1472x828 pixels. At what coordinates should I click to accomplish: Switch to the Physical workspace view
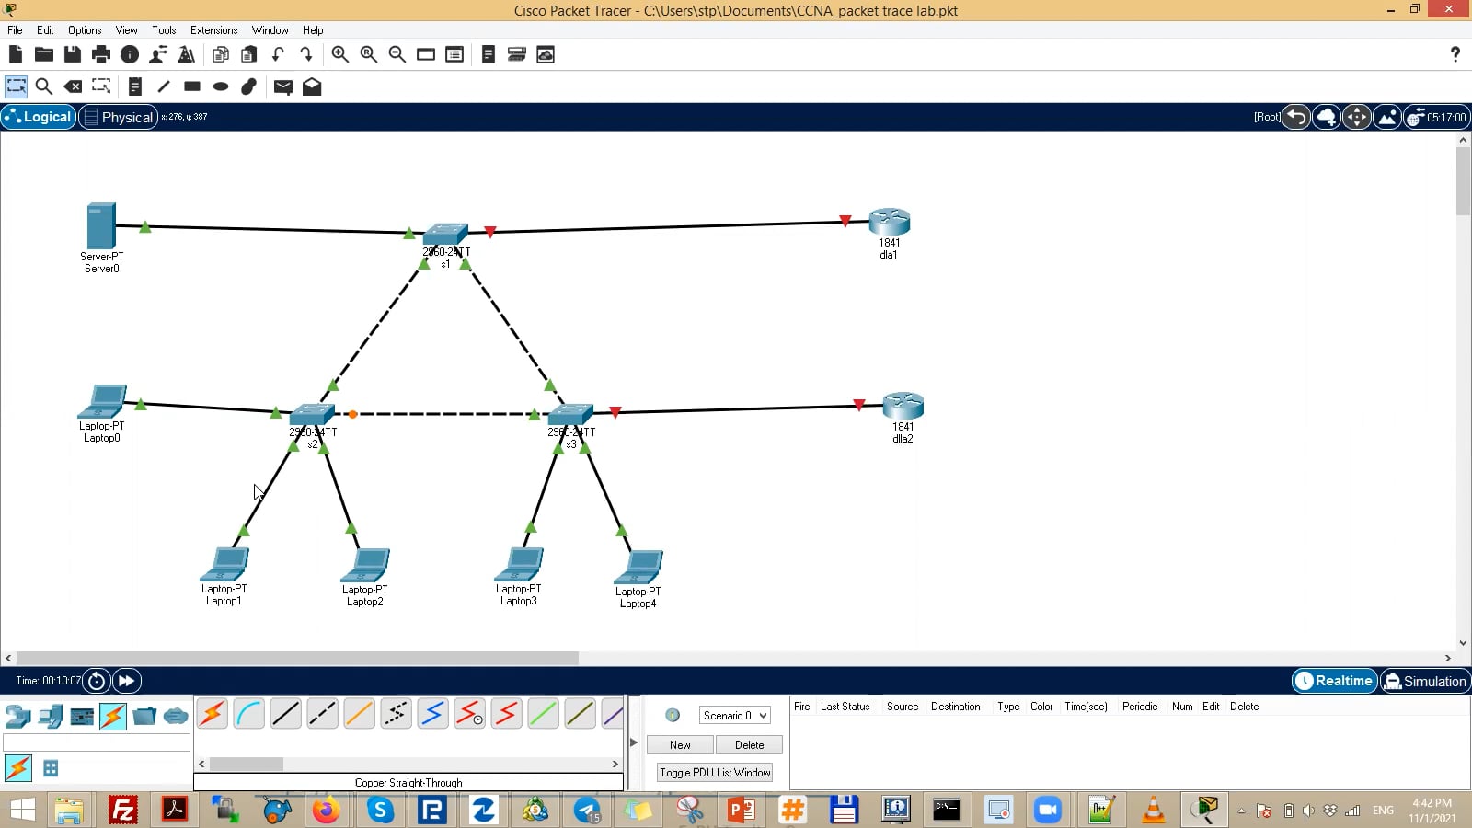point(118,117)
